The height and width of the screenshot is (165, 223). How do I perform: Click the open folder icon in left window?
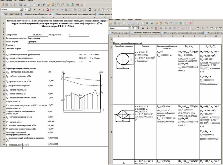[x=2, y=4]
